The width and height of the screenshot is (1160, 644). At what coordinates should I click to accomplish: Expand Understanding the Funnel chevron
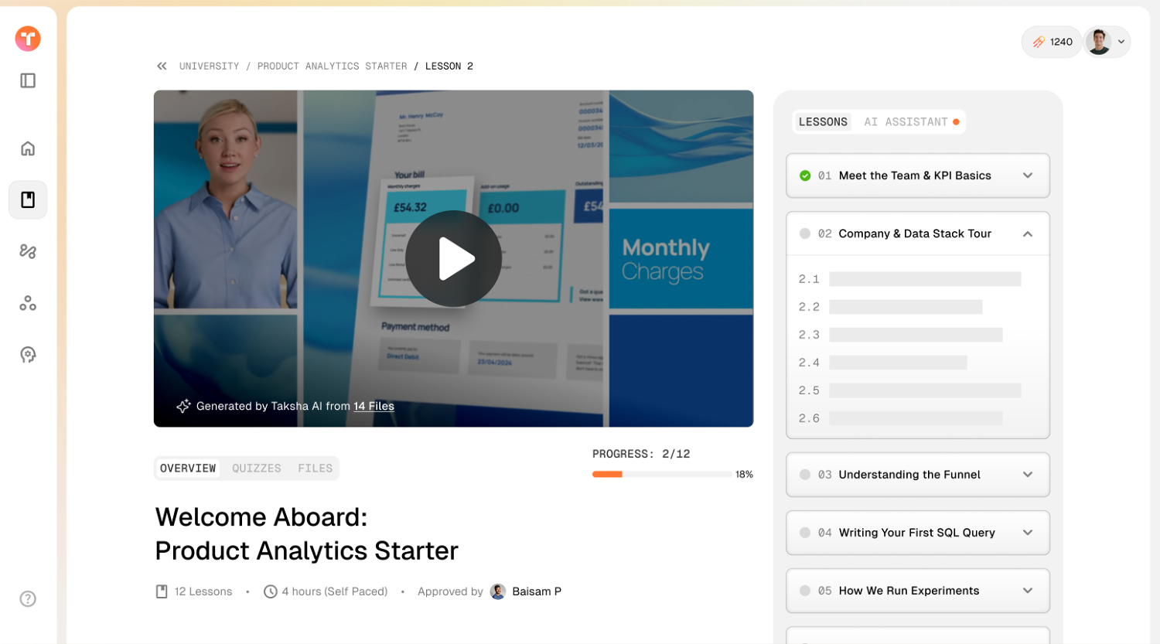pos(1028,475)
